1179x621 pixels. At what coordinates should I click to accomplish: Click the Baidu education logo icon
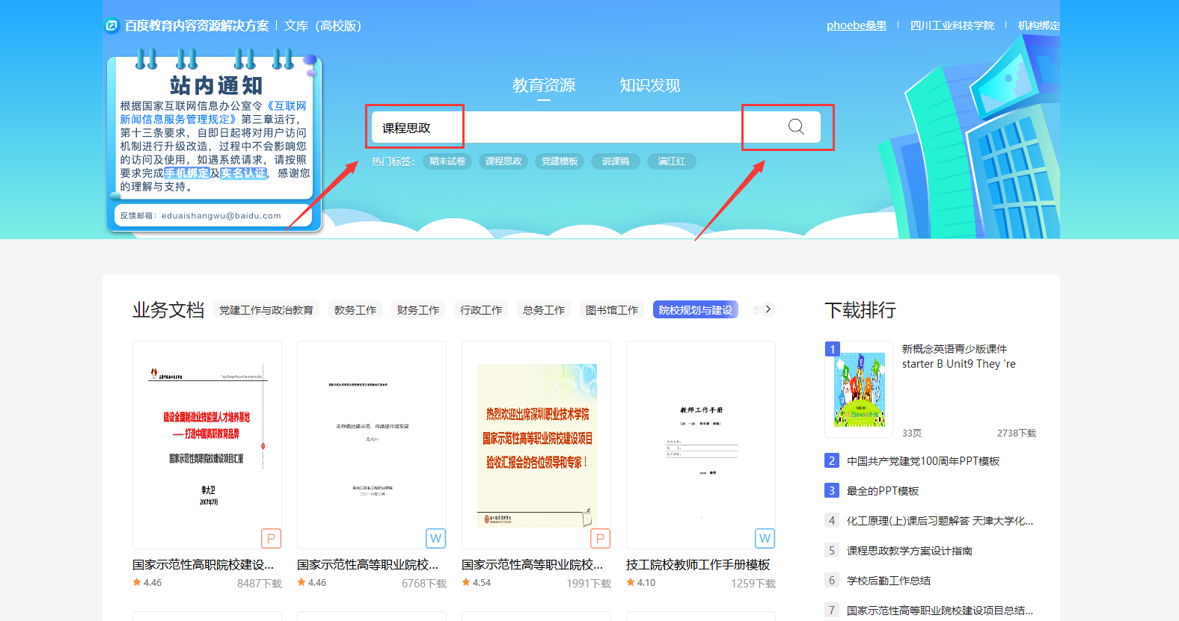112,26
